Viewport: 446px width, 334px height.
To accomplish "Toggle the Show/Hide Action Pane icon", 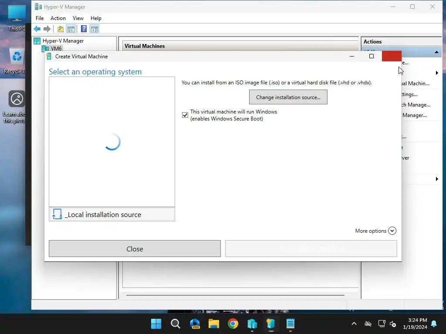I will coord(95,29).
